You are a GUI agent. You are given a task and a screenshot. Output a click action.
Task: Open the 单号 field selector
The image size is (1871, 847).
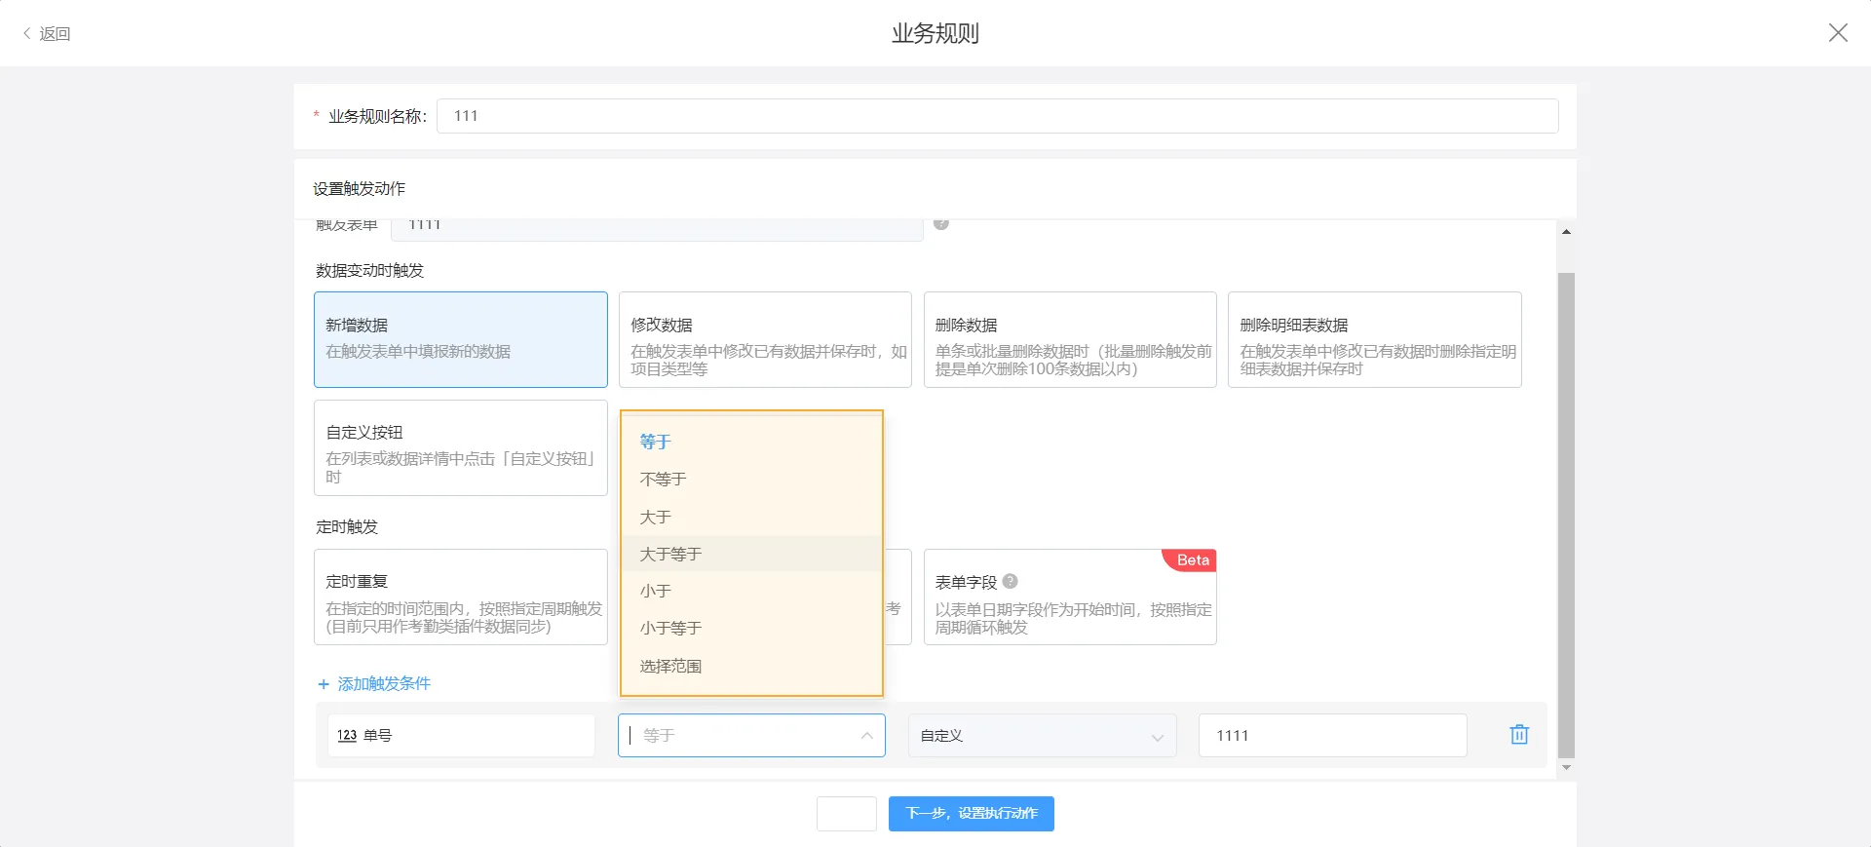pyautogui.click(x=460, y=736)
